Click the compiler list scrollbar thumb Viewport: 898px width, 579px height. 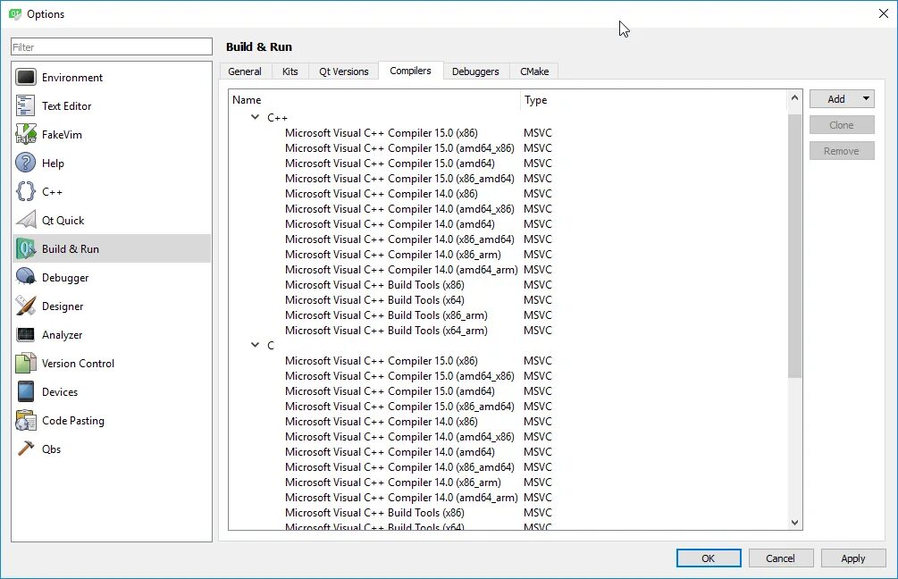(x=794, y=246)
